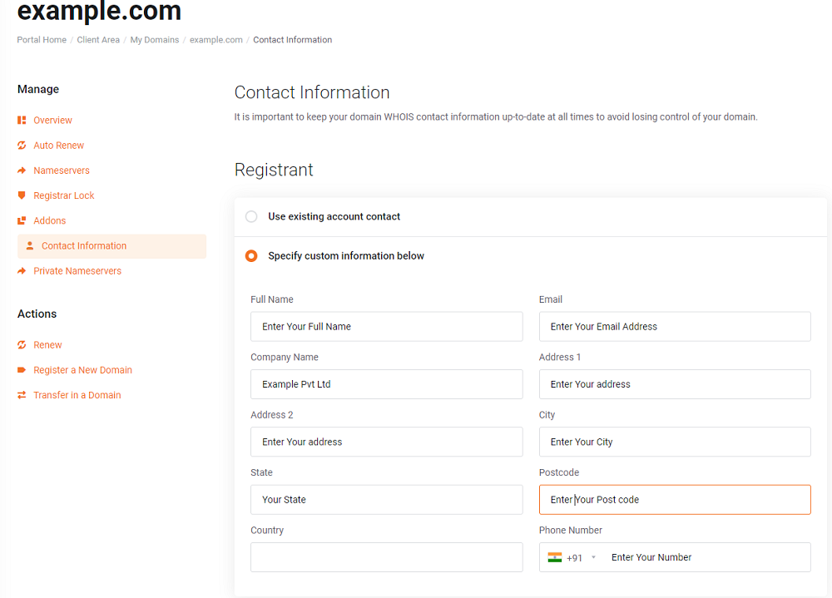Screen dimensions: 832x598
Task: Click Portal Home breadcrumb link
Action: [x=42, y=40]
